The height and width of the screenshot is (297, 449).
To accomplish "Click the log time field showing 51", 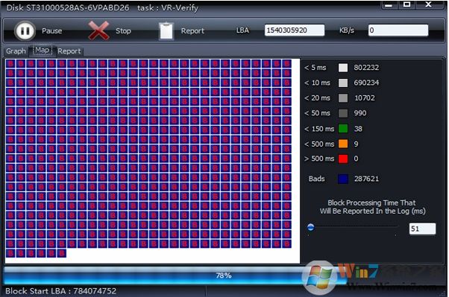I will coord(422,229).
